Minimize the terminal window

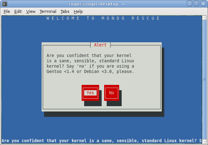point(190,4)
